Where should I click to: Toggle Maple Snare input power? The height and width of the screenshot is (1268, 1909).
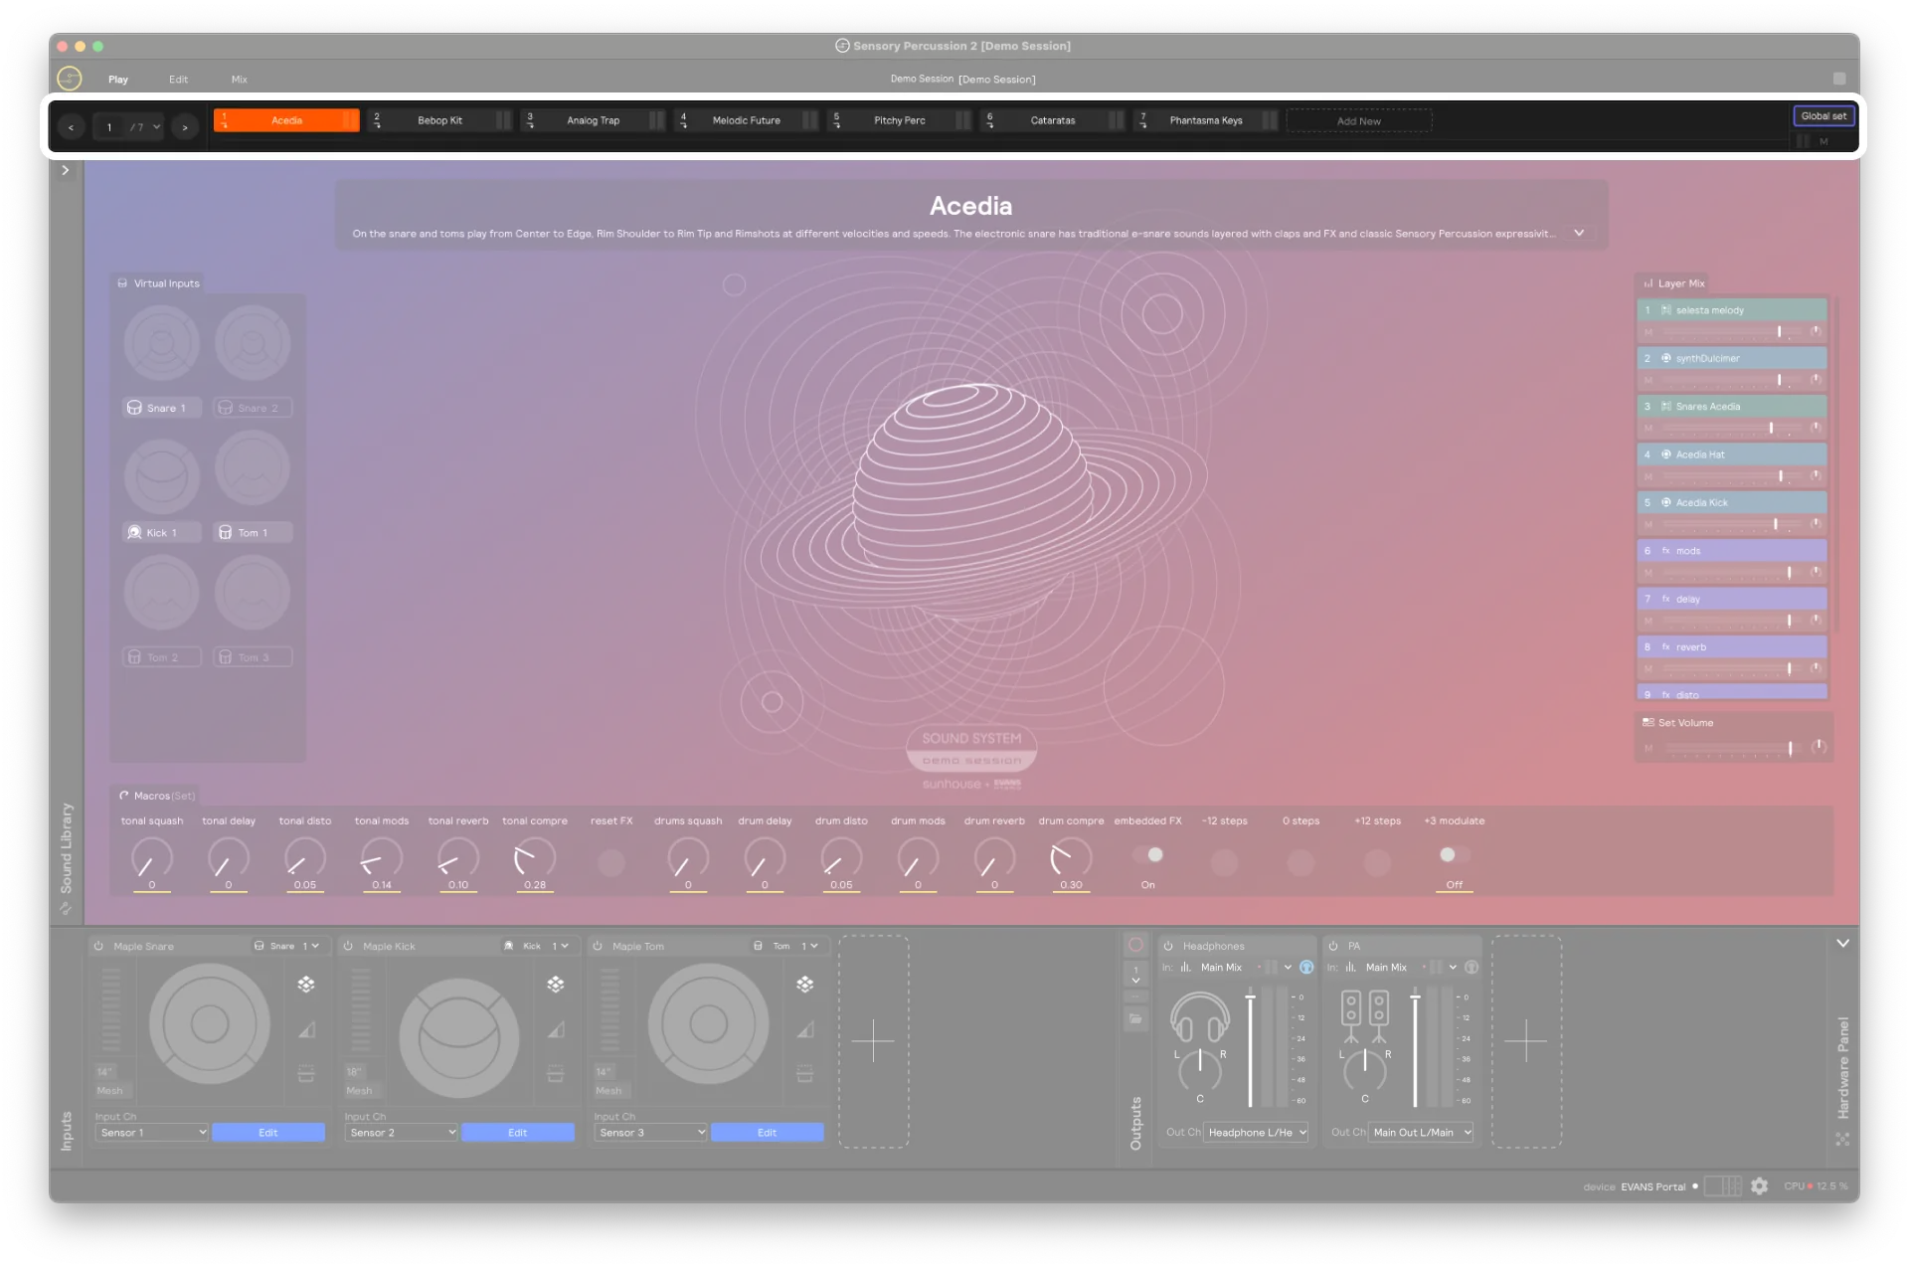[98, 946]
